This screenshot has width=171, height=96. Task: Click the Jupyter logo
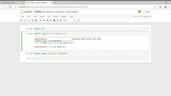tap(26, 12)
